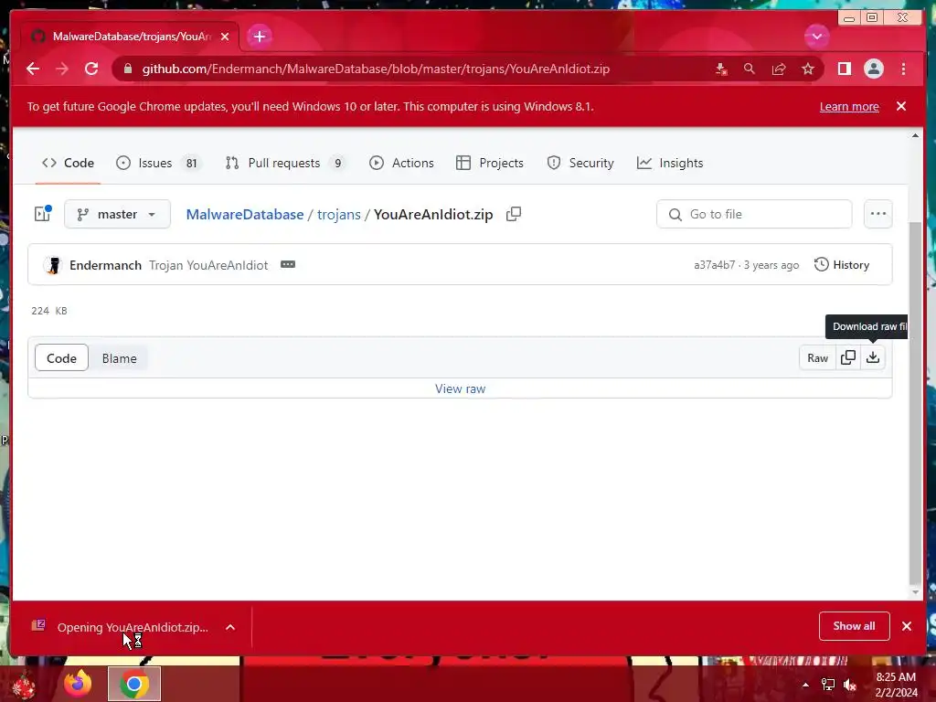Open Firefox from the taskbar
Image resolution: width=936 pixels, height=702 pixels.
(79, 684)
